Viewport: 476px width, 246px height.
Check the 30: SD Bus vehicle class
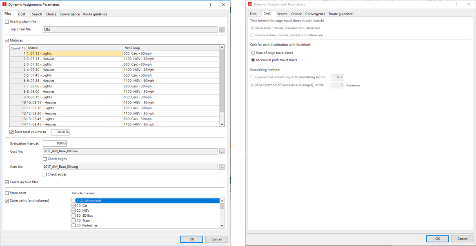tap(74, 215)
